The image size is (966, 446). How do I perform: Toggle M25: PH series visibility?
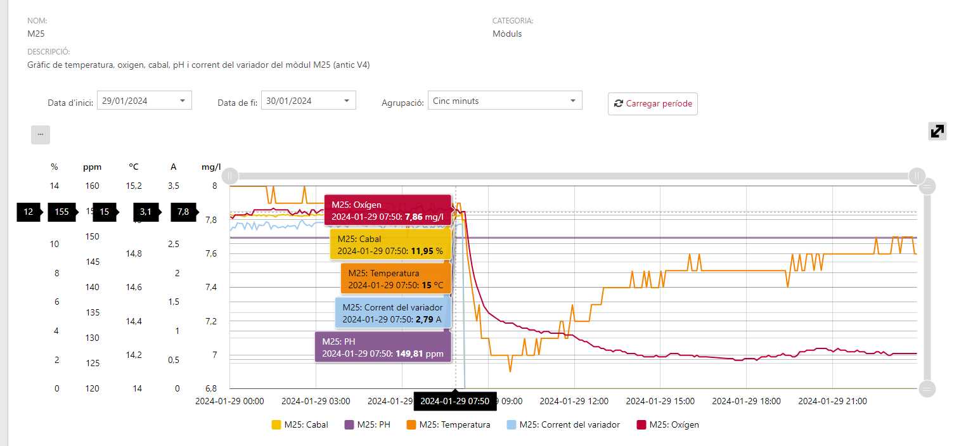coord(367,425)
